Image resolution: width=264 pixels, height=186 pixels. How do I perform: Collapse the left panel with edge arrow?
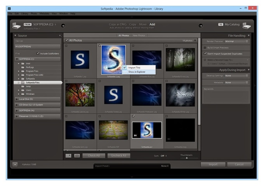[x=9, y=85]
